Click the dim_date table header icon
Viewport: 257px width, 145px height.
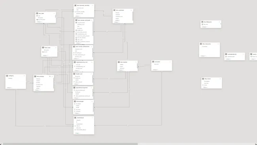point(37,13)
